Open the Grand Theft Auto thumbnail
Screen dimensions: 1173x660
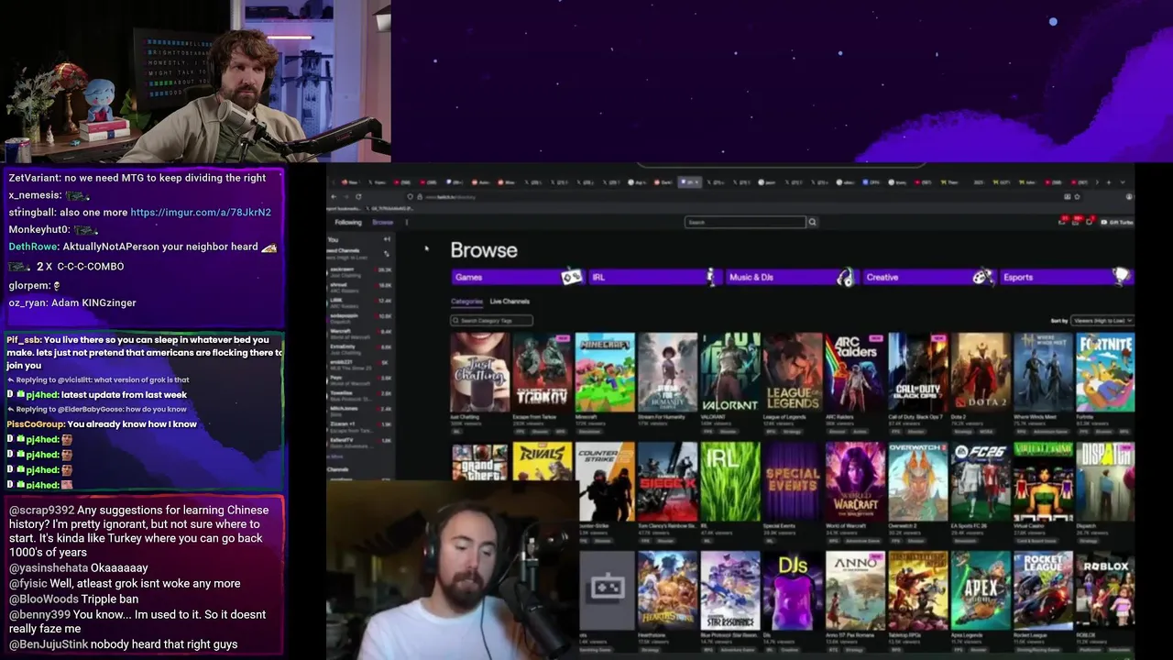pos(479,462)
